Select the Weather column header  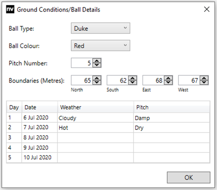click(x=95, y=108)
